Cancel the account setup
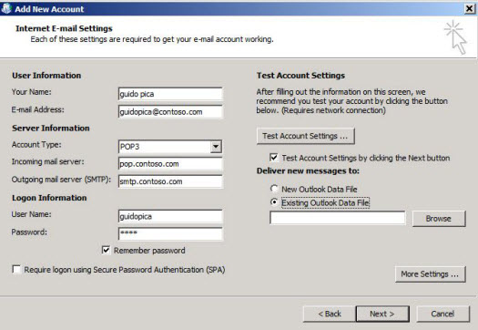This screenshot has height=330, width=478. click(442, 314)
